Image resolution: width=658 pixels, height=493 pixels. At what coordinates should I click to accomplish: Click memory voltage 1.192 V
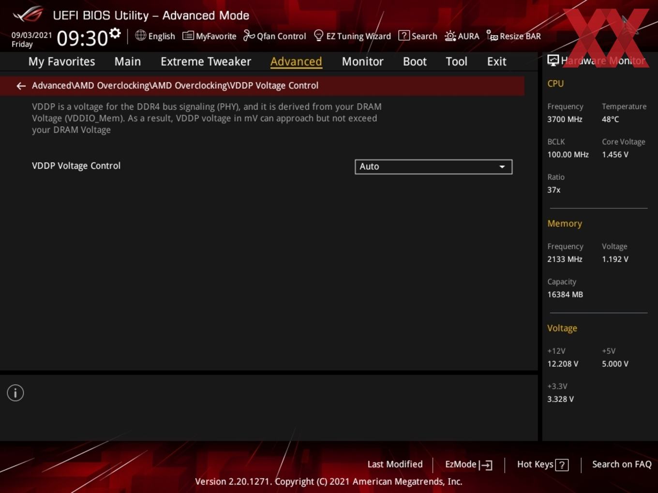(615, 259)
